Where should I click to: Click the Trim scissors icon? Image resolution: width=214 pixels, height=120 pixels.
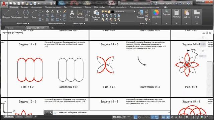[x=58, y=12]
